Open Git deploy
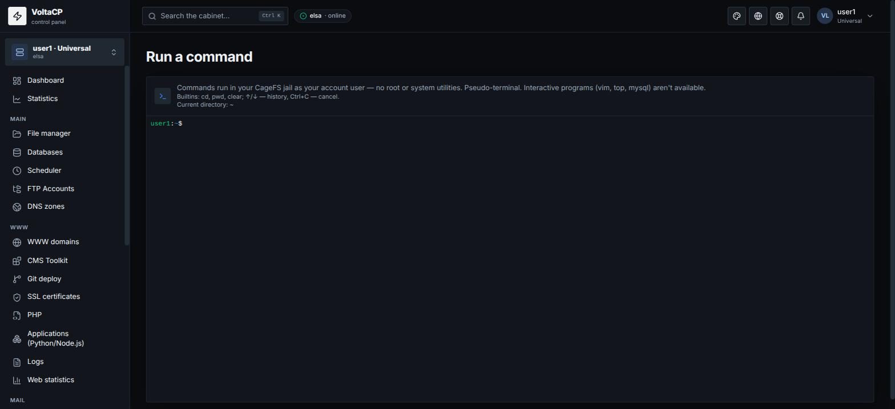 tap(64, 279)
